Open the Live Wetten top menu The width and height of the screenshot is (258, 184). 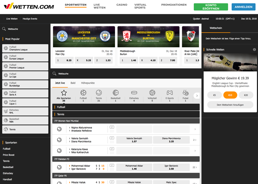(x=100, y=6)
